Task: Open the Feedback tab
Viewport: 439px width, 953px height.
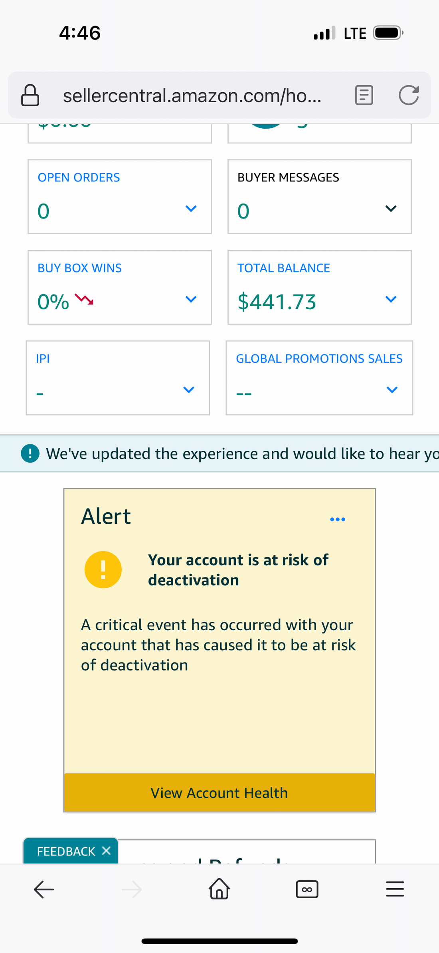Action: [66, 852]
